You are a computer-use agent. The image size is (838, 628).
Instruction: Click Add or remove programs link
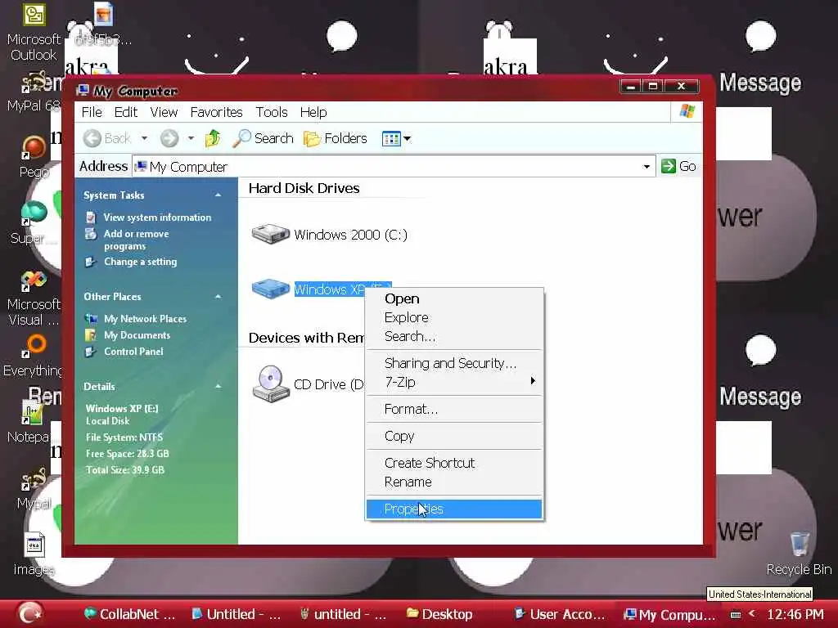(x=137, y=240)
